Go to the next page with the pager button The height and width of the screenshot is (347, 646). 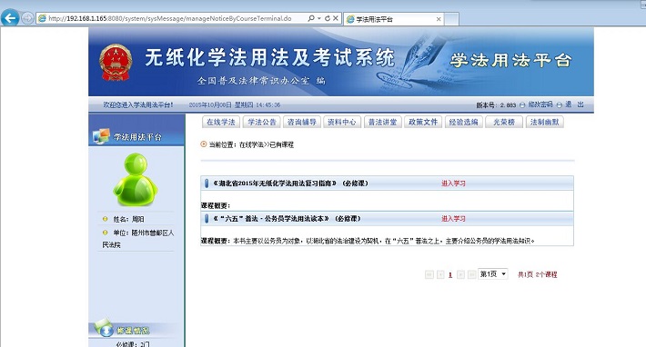[460, 274]
